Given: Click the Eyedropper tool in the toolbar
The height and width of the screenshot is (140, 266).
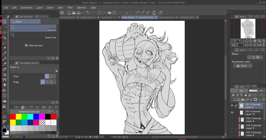Looking at the screenshot, I should coord(4,53).
